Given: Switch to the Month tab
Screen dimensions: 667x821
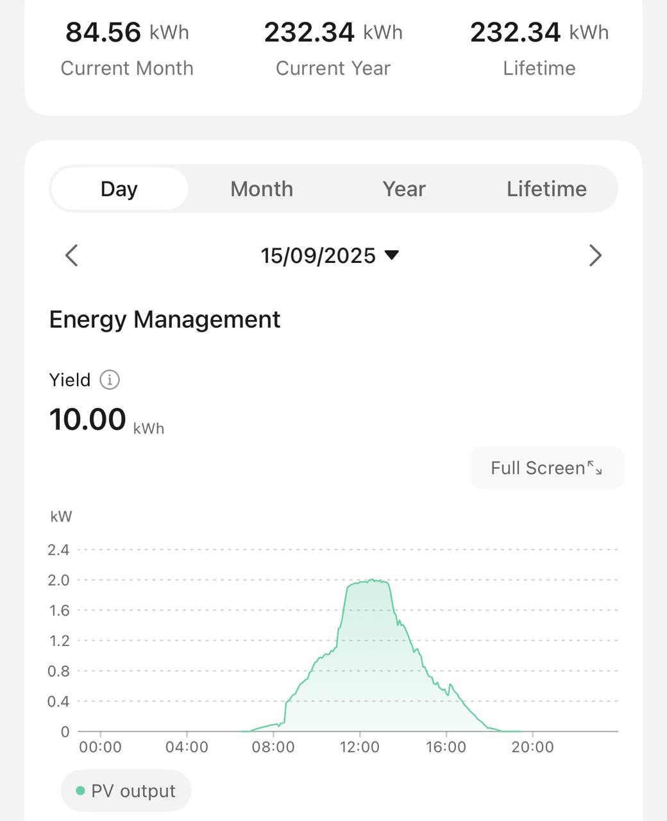Looking at the screenshot, I should click(x=262, y=189).
